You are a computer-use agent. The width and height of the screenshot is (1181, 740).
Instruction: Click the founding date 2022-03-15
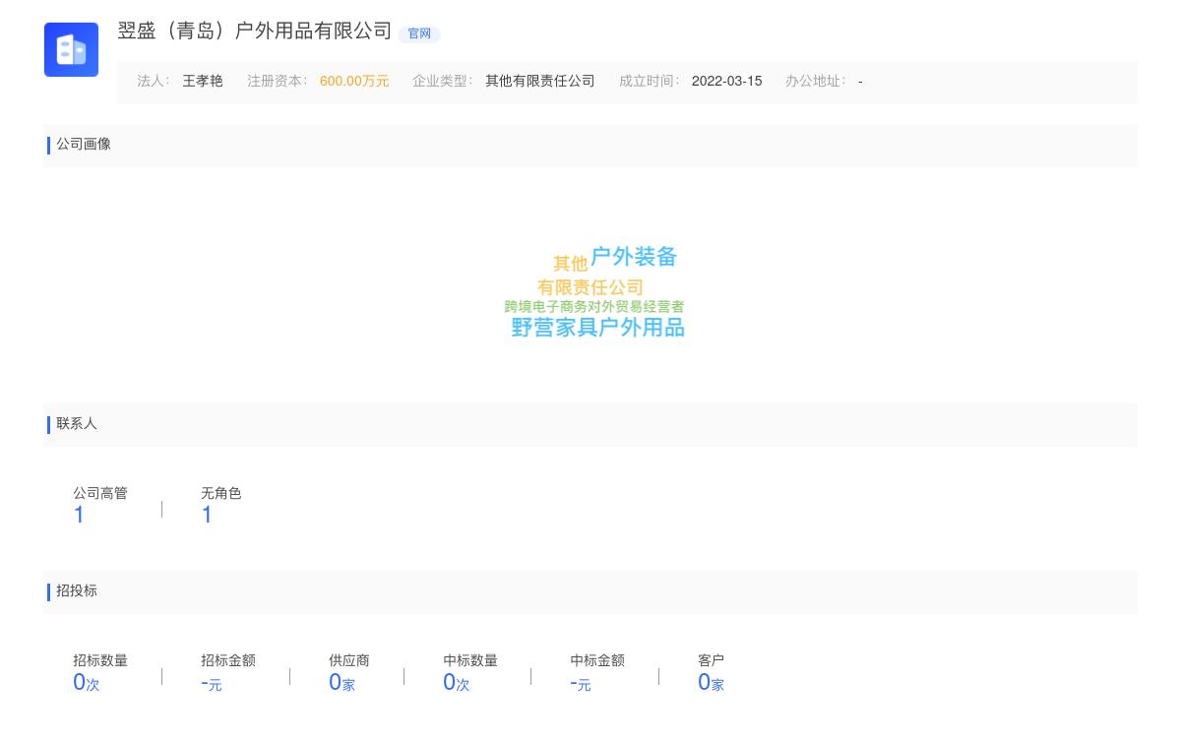726,82
